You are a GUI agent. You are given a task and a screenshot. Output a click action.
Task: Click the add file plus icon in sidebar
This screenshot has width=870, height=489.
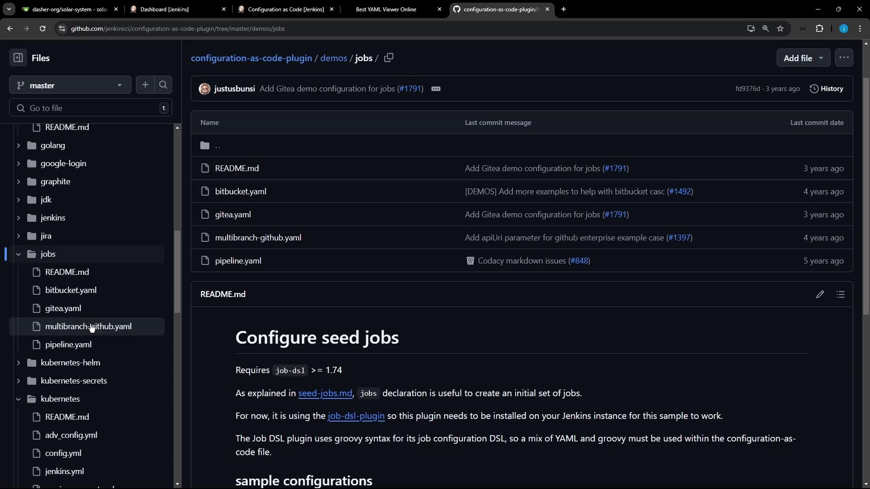pos(145,85)
